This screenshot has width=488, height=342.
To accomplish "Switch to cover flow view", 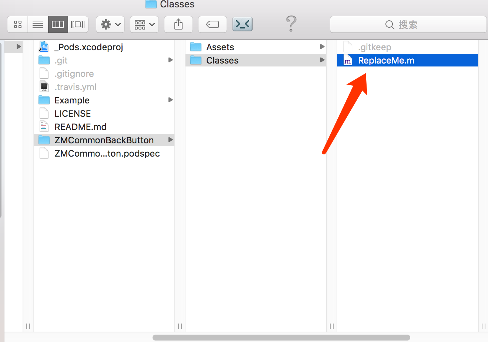I will coord(78,24).
